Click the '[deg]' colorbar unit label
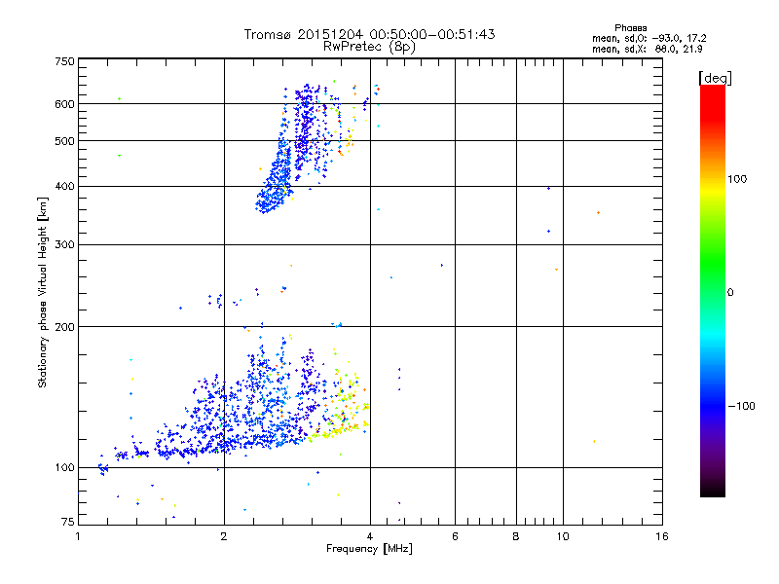The width and height of the screenshot is (779, 584). [x=715, y=78]
